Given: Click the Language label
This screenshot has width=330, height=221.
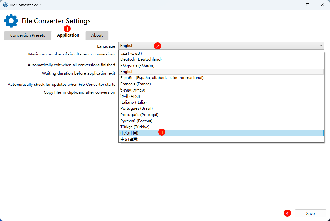Looking at the screenshot, I should pos(106,46).
